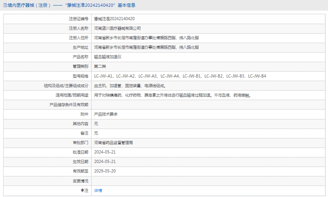Click the 产品储存条件及有效期 row label

click(x=69, y=104)
